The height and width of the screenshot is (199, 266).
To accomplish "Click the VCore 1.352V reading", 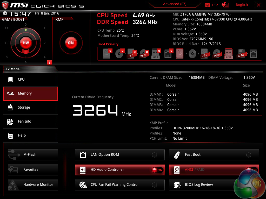I will pyautogui.click(x=184, y=29).
